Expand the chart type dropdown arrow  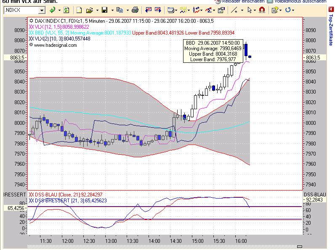tap(201, 10)
